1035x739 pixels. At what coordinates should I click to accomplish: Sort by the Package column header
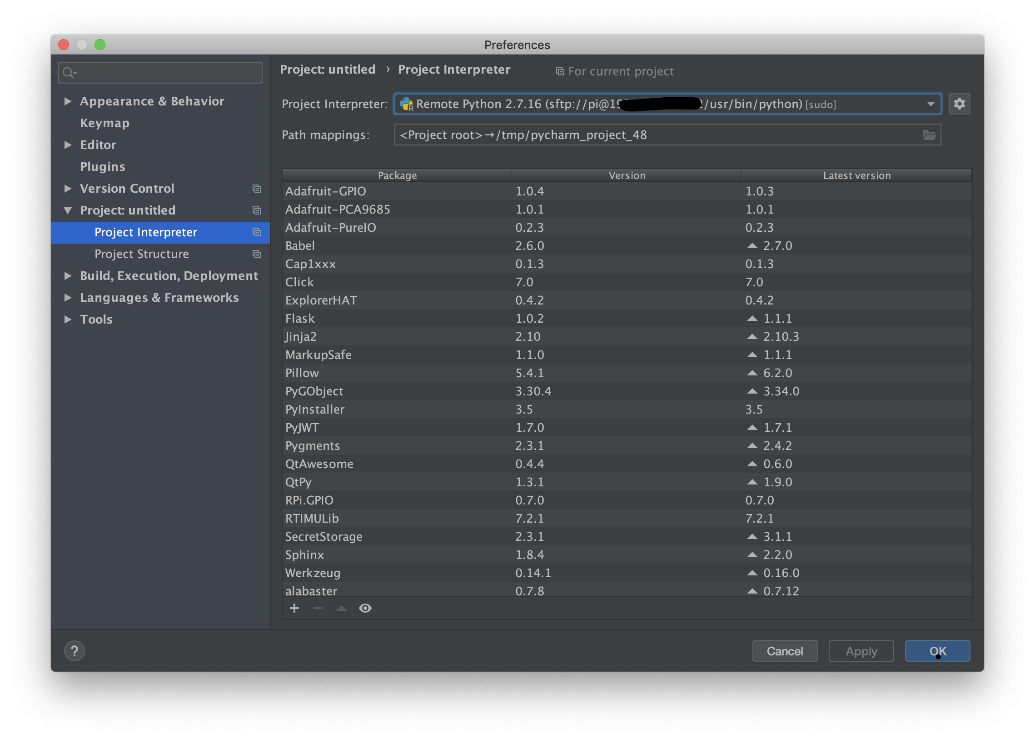397,175
